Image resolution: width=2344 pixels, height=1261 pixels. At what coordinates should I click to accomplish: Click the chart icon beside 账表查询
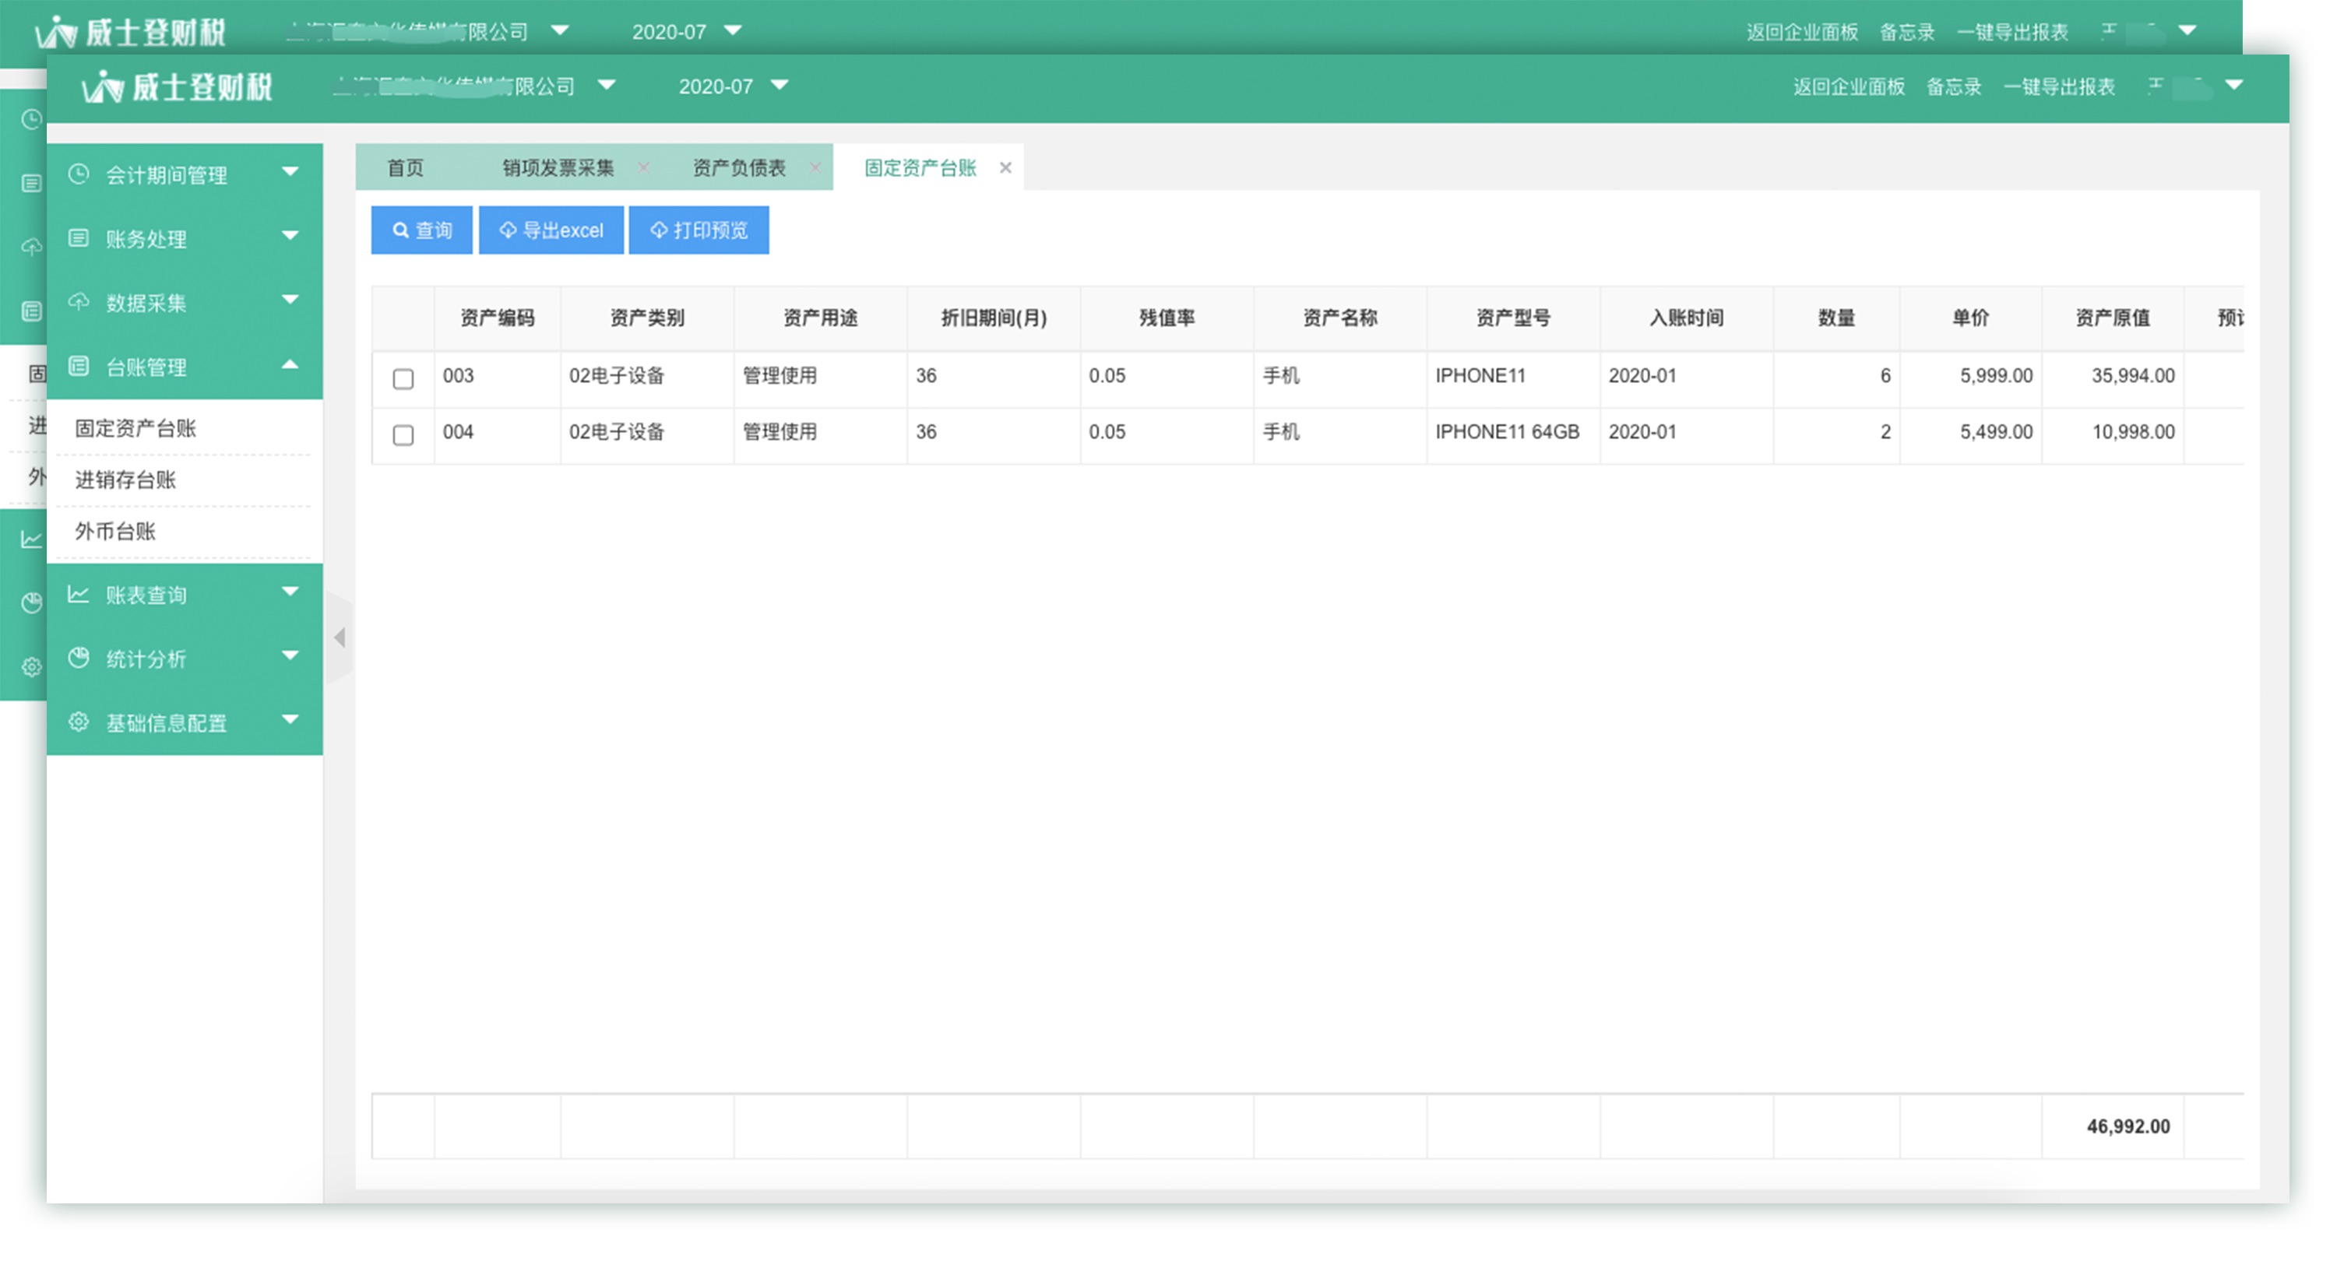[x=78, y=593]
